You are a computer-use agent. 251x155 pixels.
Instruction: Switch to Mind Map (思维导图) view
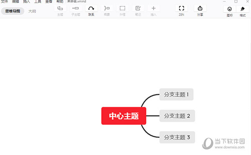pos(13,11)
